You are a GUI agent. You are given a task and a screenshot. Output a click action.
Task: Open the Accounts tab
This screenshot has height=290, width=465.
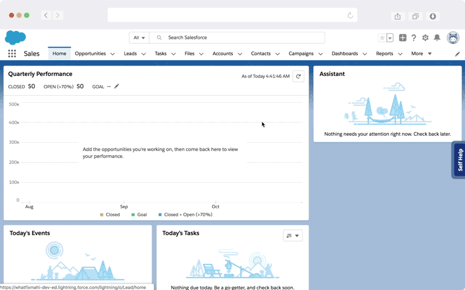[223, 53]
